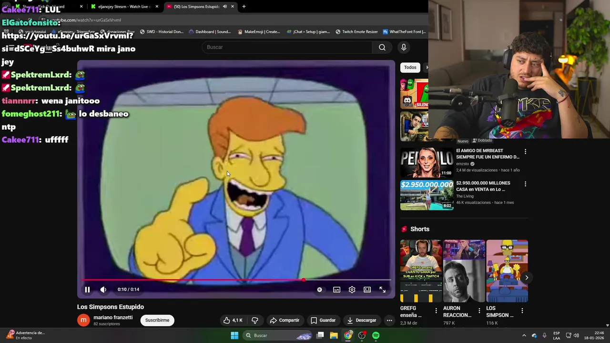Open OBS Studio from the taskbar
The height and width of the screenshot is (343, 610).
pyautogui.click(x=362, y=335)
